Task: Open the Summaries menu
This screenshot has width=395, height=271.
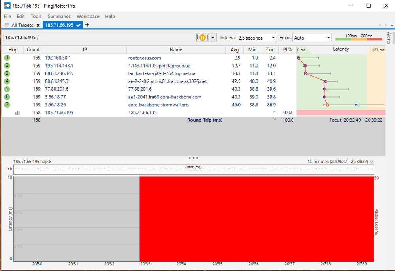Action: 59,17
